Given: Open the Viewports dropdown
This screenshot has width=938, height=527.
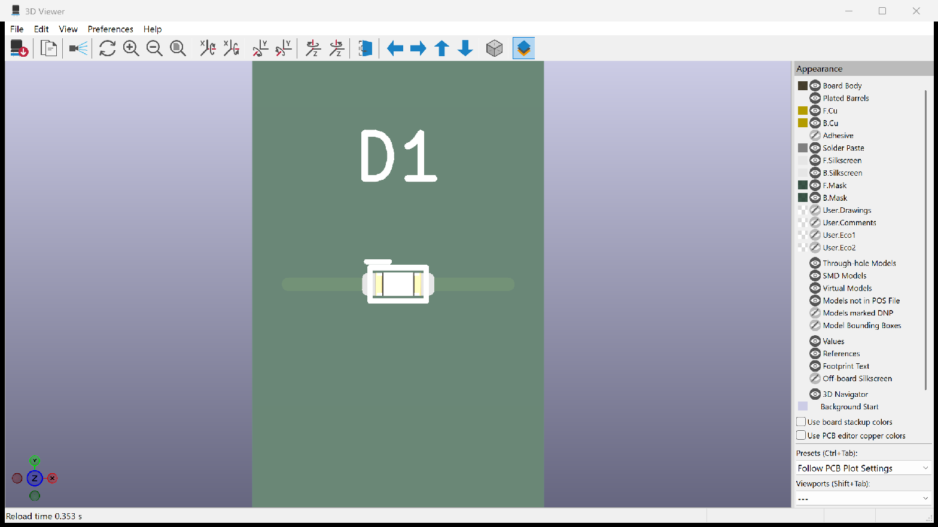Looking at the screenshot, I should (863, 498).
